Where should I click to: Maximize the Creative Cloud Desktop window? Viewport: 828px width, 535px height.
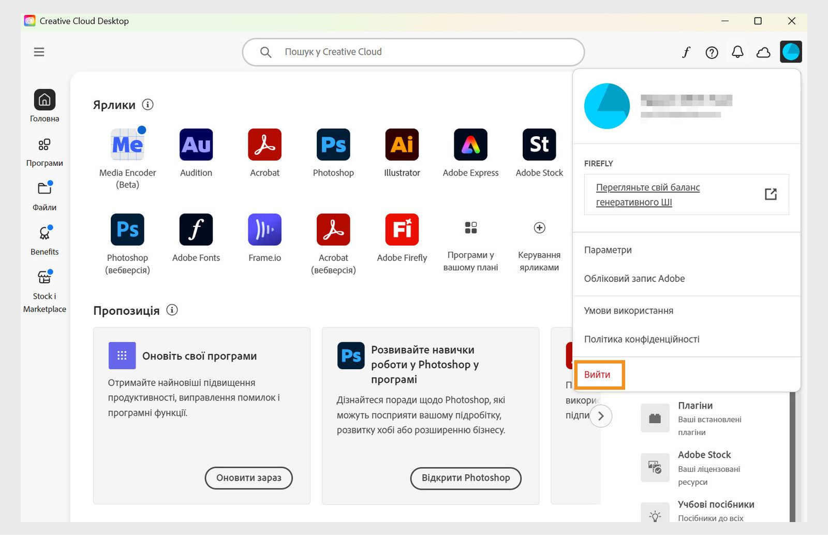point(758,21)
